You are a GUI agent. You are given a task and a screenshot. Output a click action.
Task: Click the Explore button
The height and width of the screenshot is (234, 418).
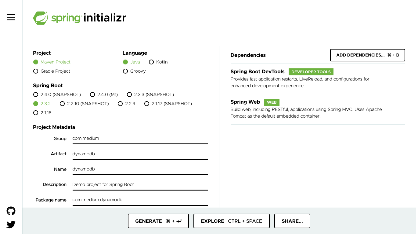point(232,221)
